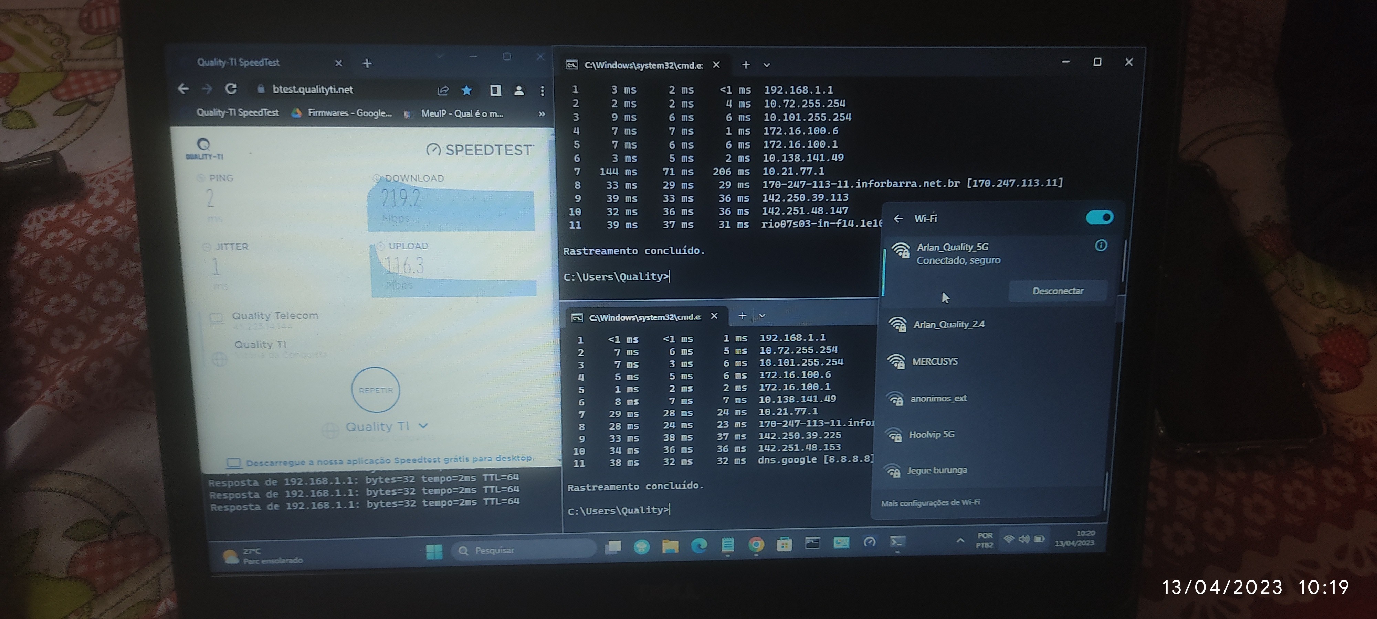
Task: Click the bookmark star icon
Action: (x=467, y=90)
